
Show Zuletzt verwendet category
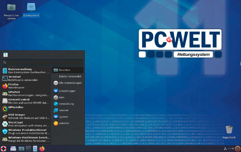point(68,76)
